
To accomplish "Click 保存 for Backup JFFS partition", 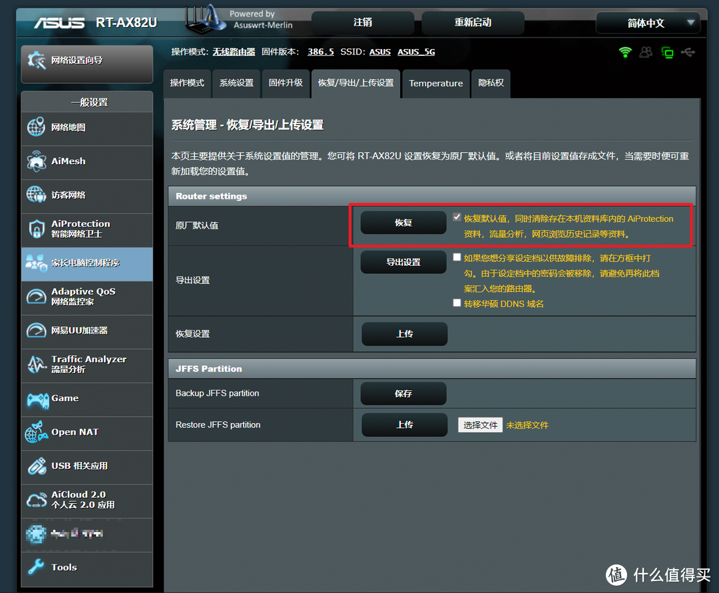I will click(x=403, y=394).
